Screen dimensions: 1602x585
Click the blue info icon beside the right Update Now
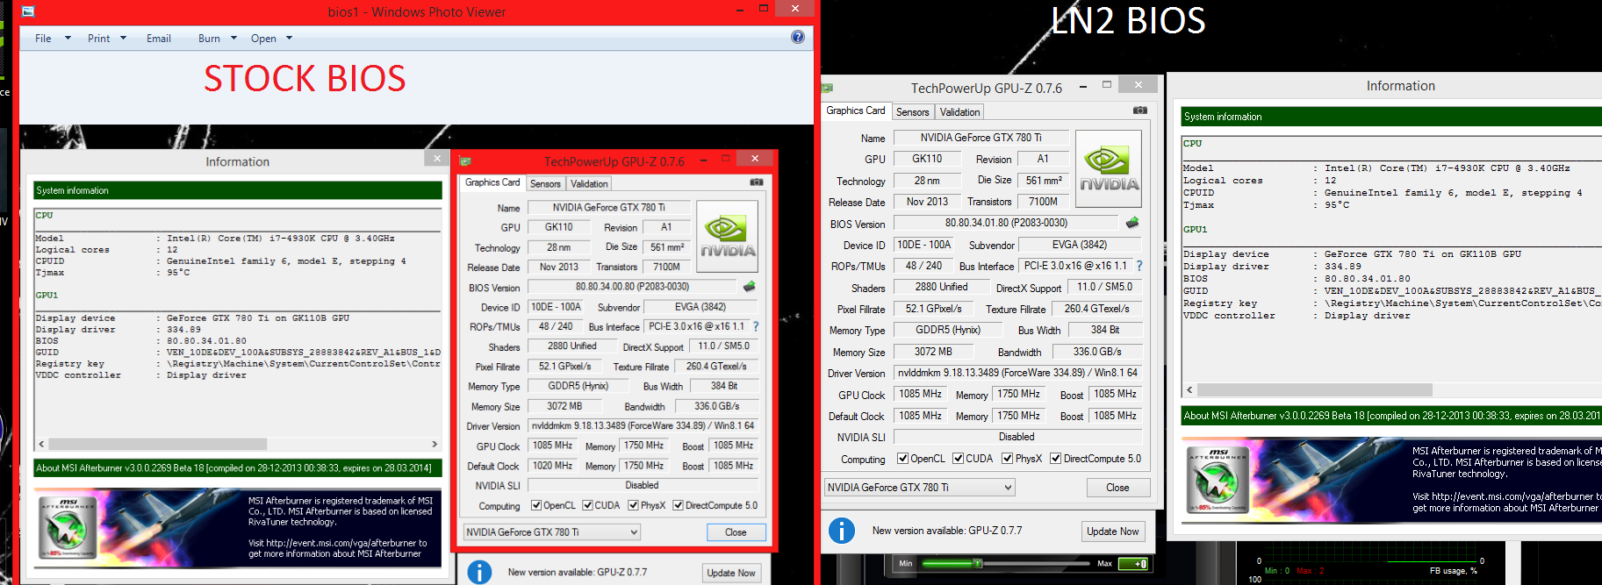(x=841, y=531)
